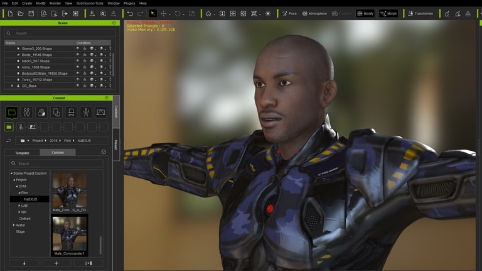
Task: Toggle lock on Boots_11146.Shape
Action: click(85, 55)
